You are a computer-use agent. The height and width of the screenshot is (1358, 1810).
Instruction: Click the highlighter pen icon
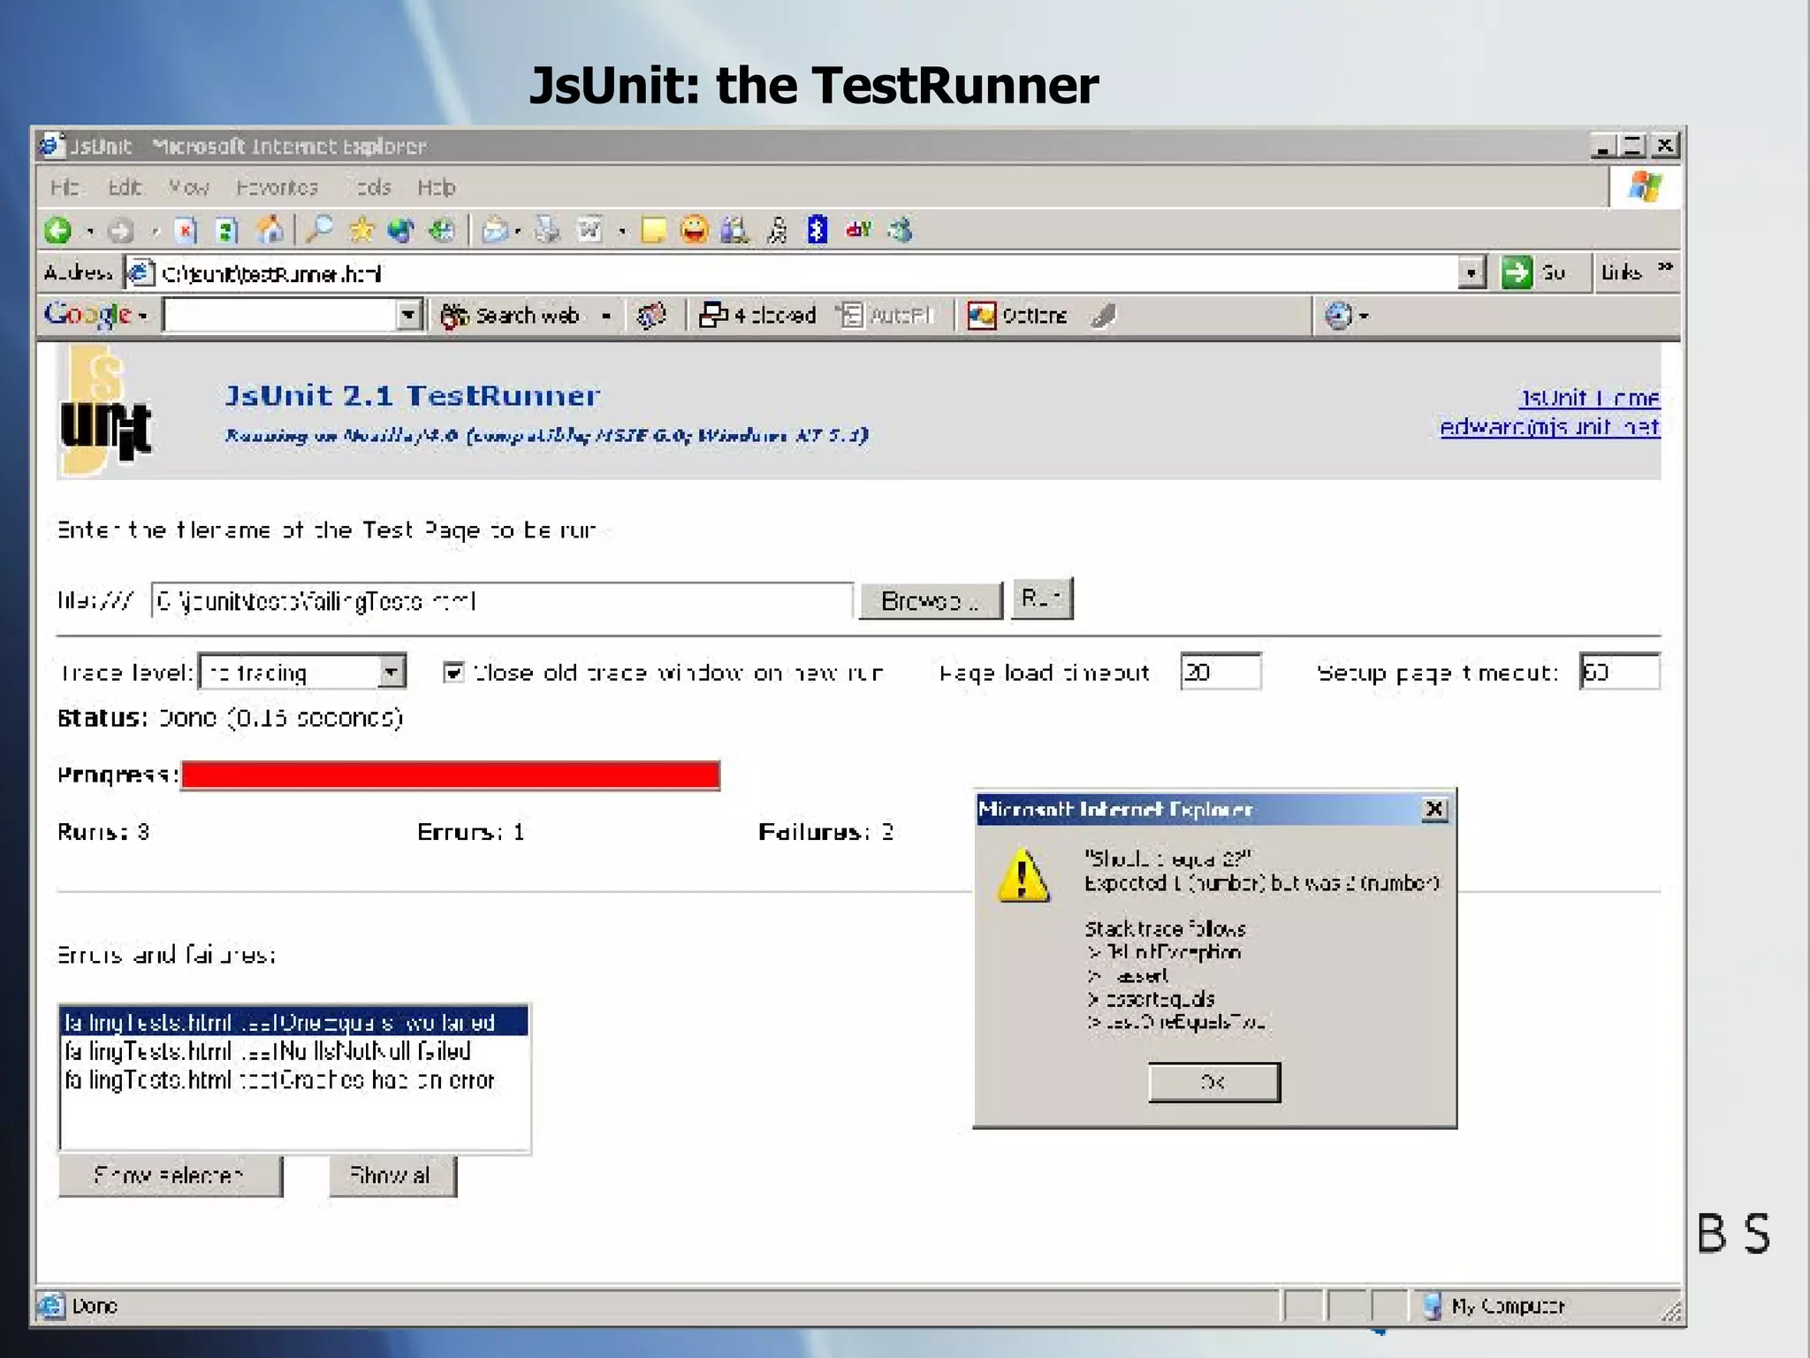pyautogui.click(x=1103, y=316)
